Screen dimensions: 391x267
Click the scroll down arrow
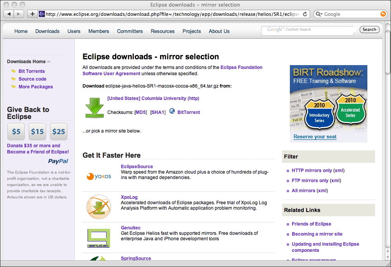pyautogui.click(x=388, y=257)
